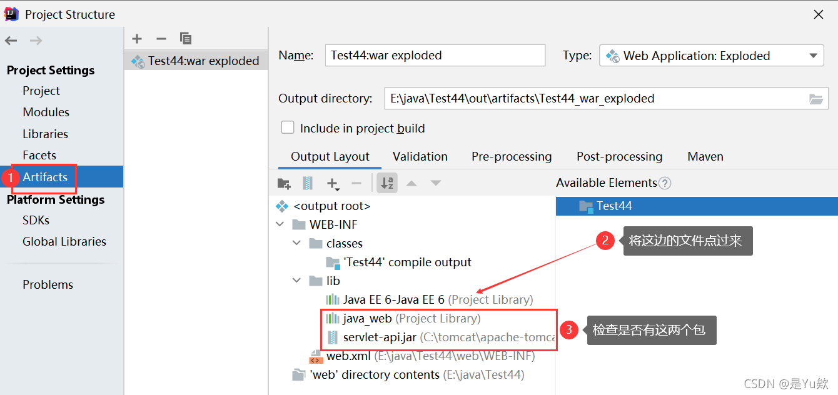Create archive in output layout toolbar
Screen dimensions: 838x395
308,183
